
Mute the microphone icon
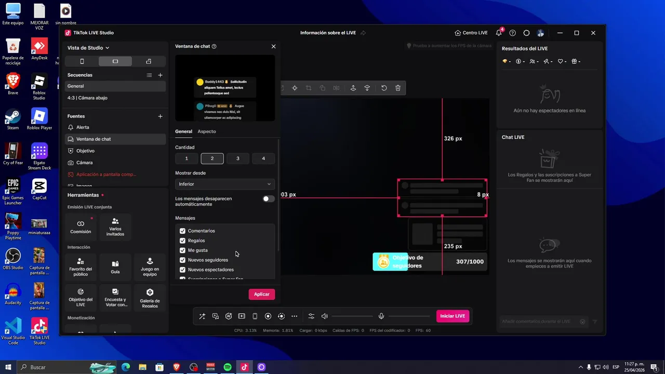point(381,316)
